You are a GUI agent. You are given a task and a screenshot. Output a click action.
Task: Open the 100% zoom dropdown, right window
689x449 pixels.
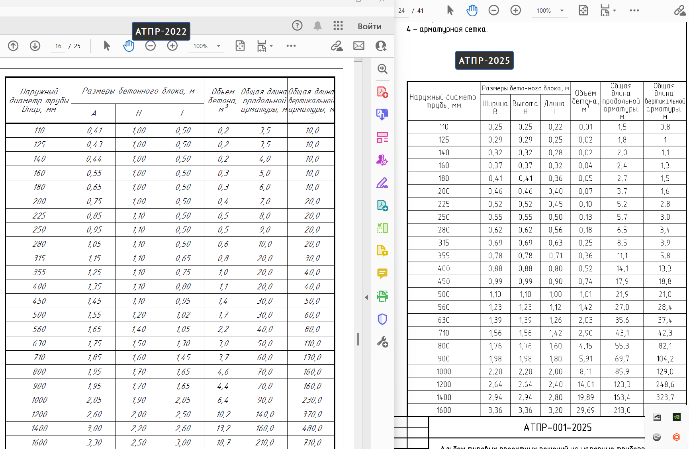coord(550,11)
